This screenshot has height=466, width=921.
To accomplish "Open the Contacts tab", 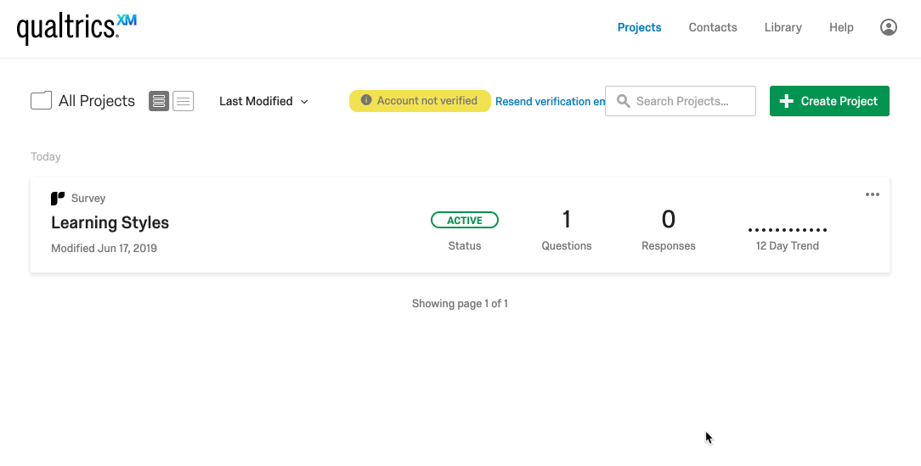I will tap(713, 27).
